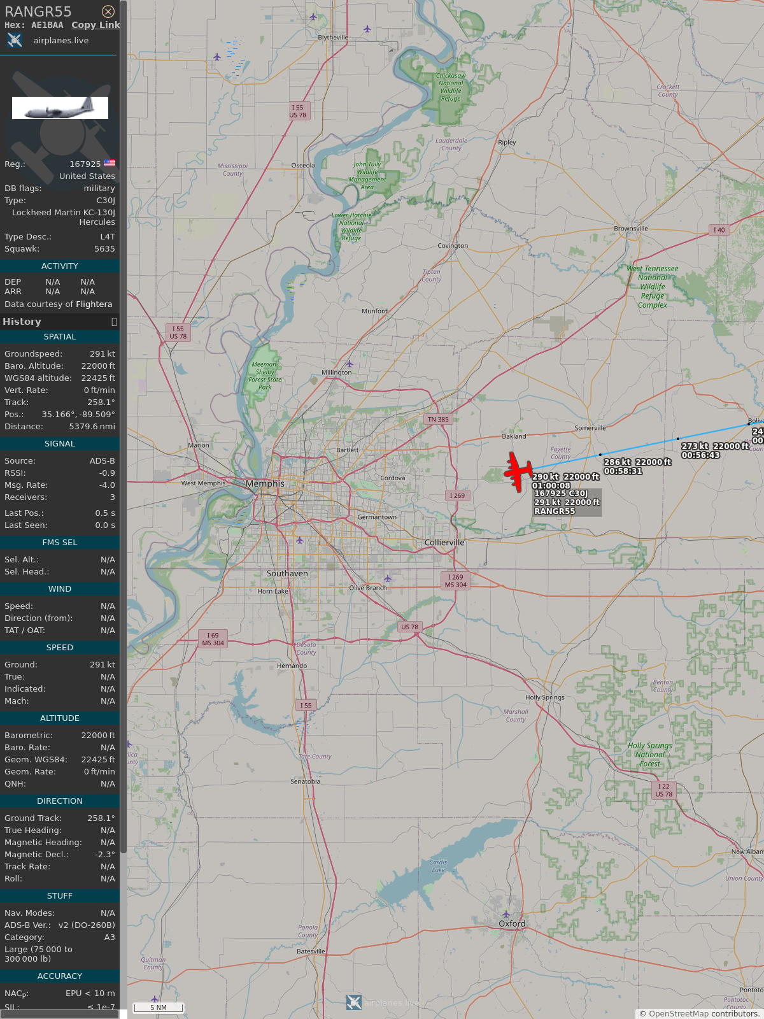Click the SPEED section header
Viewport: 764px width, 1019px height.
[60, 648]
